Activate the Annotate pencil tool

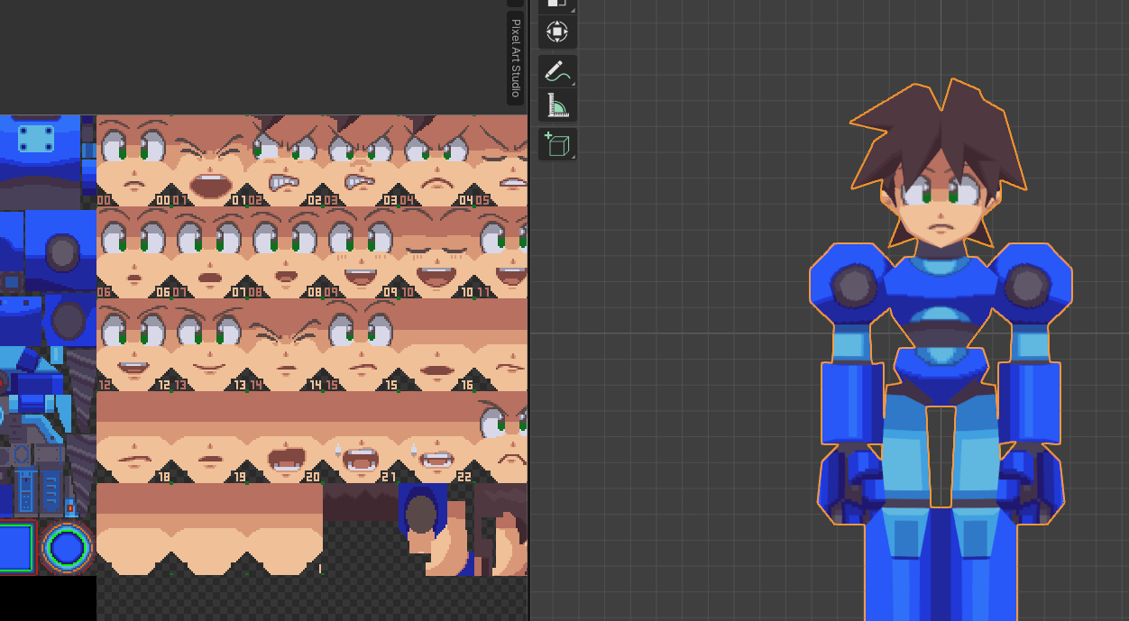pos(557,71)
